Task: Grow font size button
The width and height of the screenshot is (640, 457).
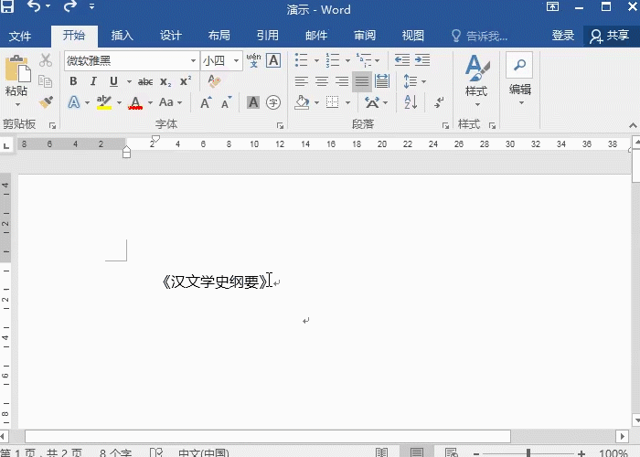Action: coord(206,102)
